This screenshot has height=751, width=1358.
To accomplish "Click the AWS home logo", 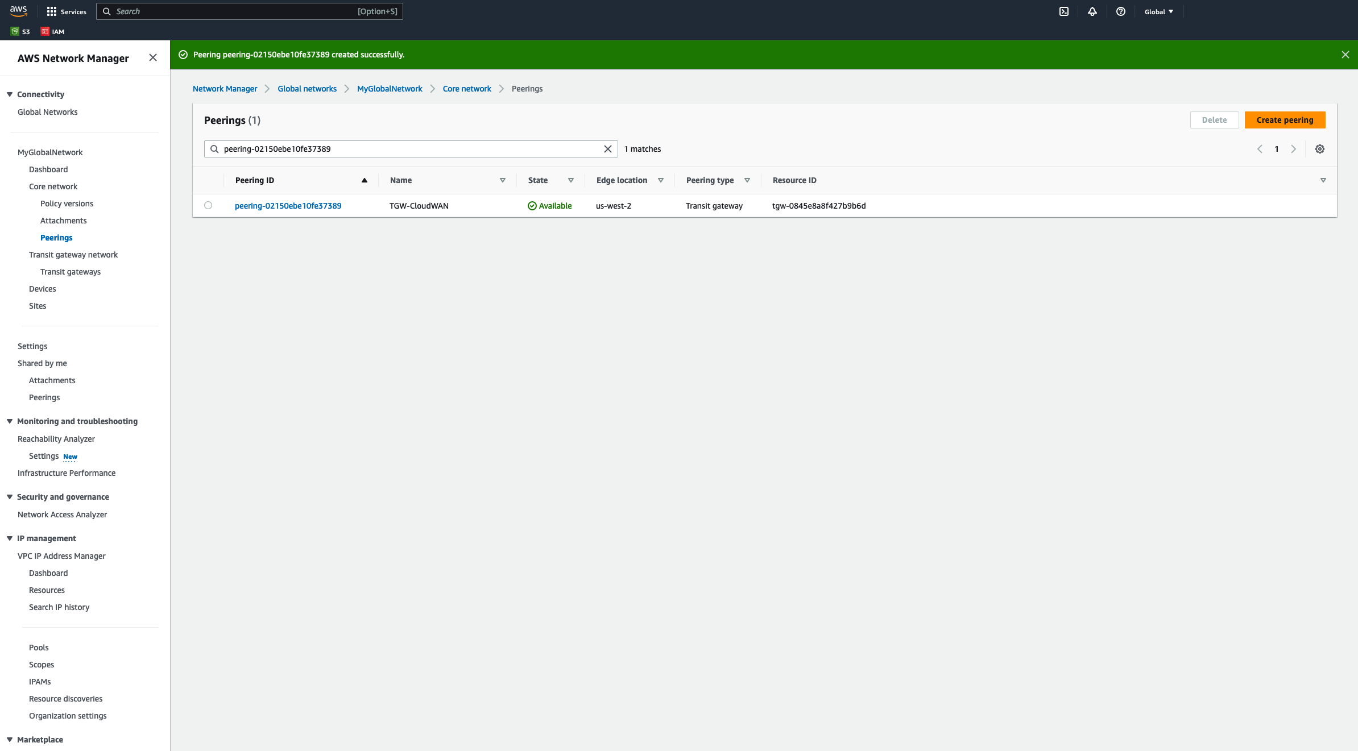I will pyautogui.click(x=18, y=11).
